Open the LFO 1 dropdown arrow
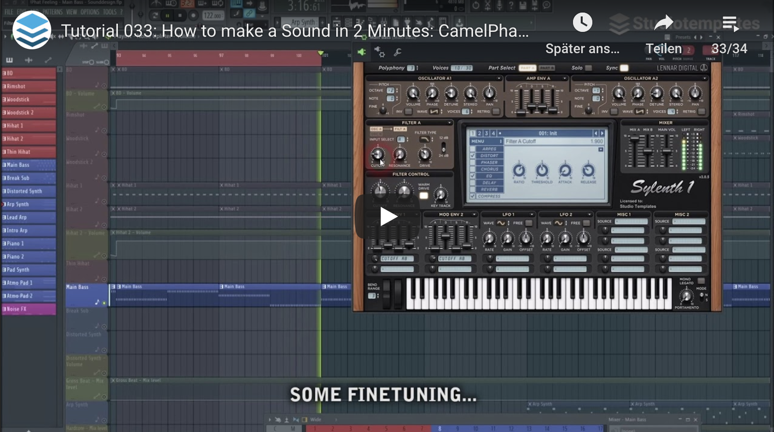Viewport: 774px width, 432px height. (x=531, y=215)
